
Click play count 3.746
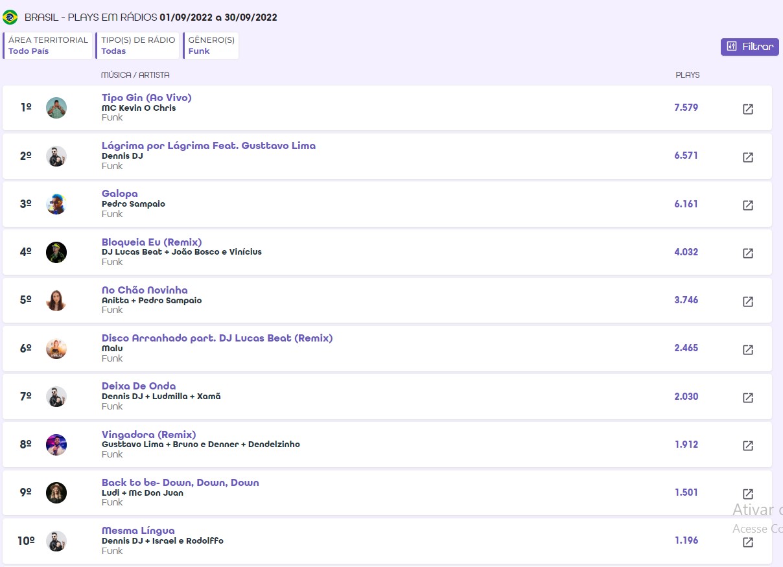pyautogui.click(x=686, y=300)
